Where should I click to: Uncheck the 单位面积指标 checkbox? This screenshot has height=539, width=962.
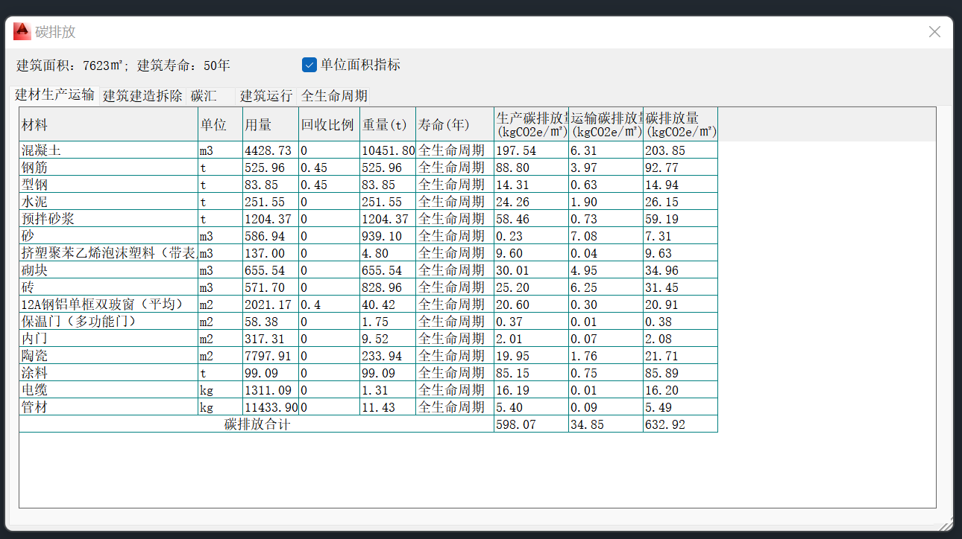tap(309, 65)
